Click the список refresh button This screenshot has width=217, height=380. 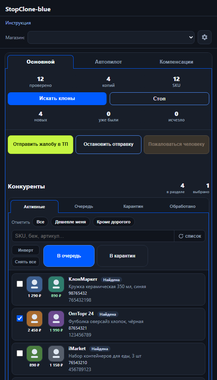189,236
